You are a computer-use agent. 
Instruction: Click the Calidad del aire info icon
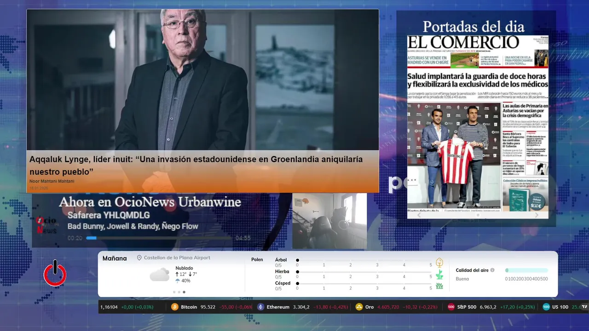pos(492,270)
